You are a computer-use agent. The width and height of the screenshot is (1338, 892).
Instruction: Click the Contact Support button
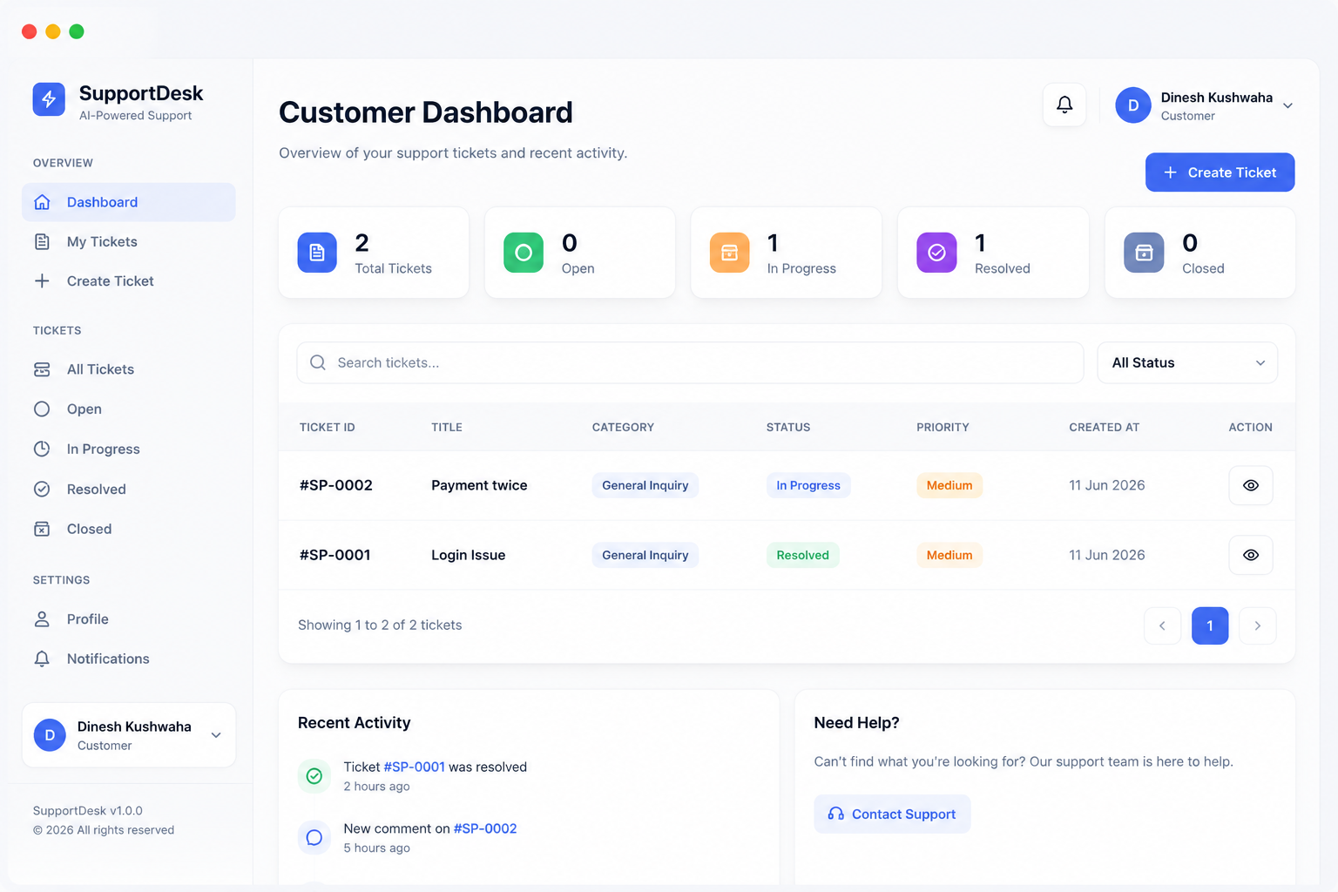[x=892, y=814]
